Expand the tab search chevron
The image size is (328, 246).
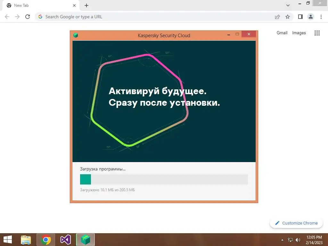(x=288, y=5)
